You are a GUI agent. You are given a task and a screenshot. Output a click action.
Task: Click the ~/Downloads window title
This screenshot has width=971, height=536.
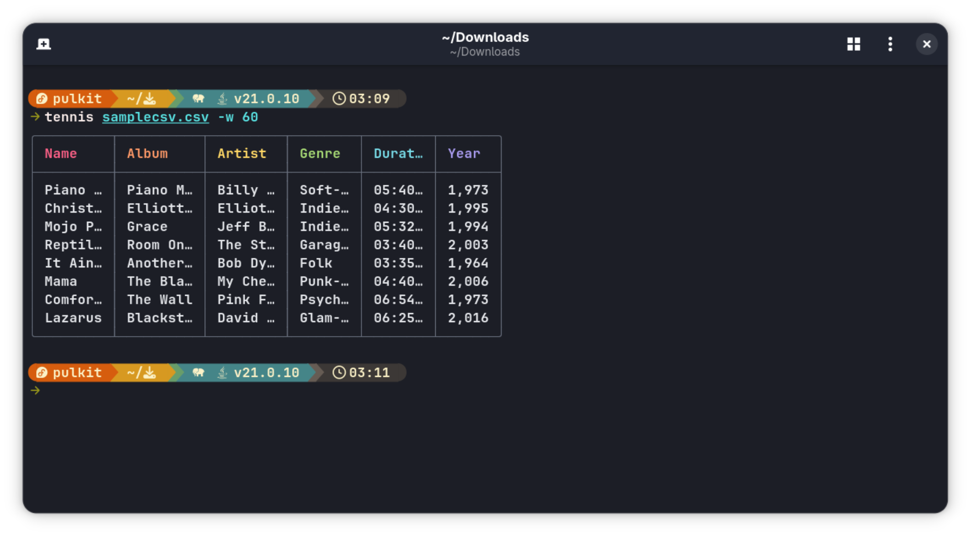pos(485,37)
